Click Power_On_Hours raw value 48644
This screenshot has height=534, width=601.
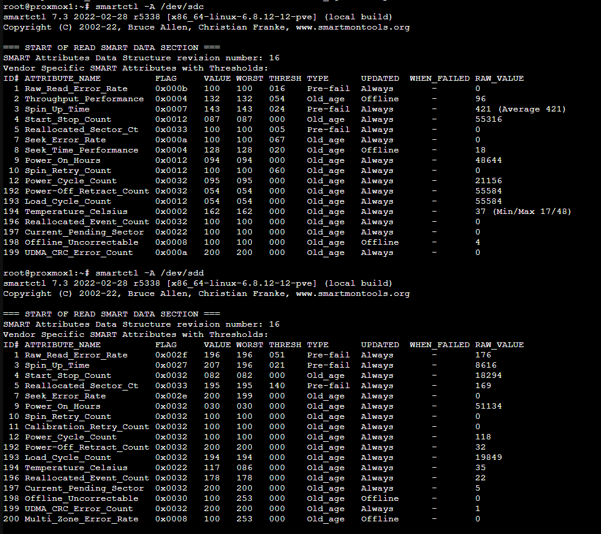point(488,160)
